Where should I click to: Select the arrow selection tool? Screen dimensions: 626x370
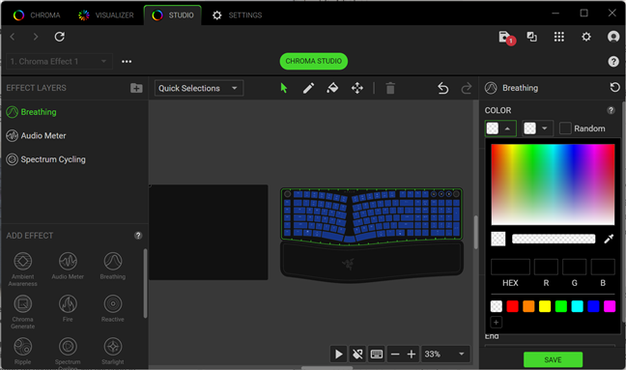coord(284,88)
